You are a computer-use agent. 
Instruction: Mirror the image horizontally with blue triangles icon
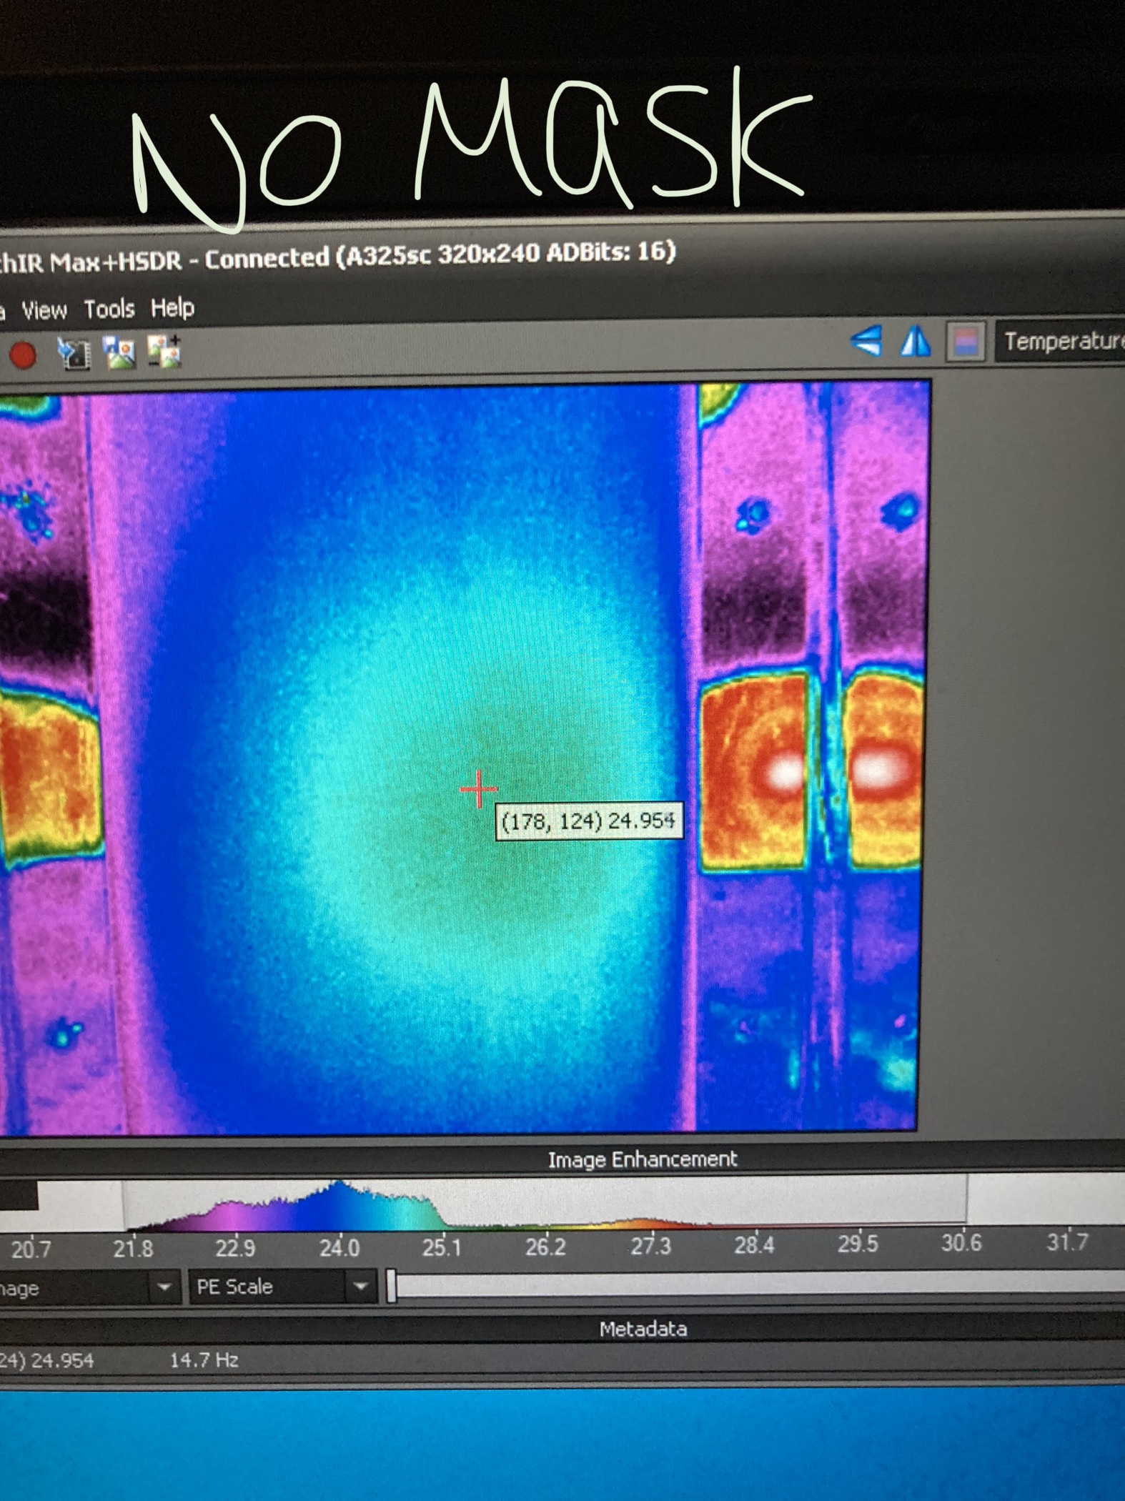pyautogui.click(x=915, y=341)
